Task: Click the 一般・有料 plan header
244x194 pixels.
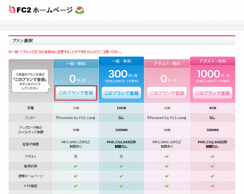Action: 121,61
